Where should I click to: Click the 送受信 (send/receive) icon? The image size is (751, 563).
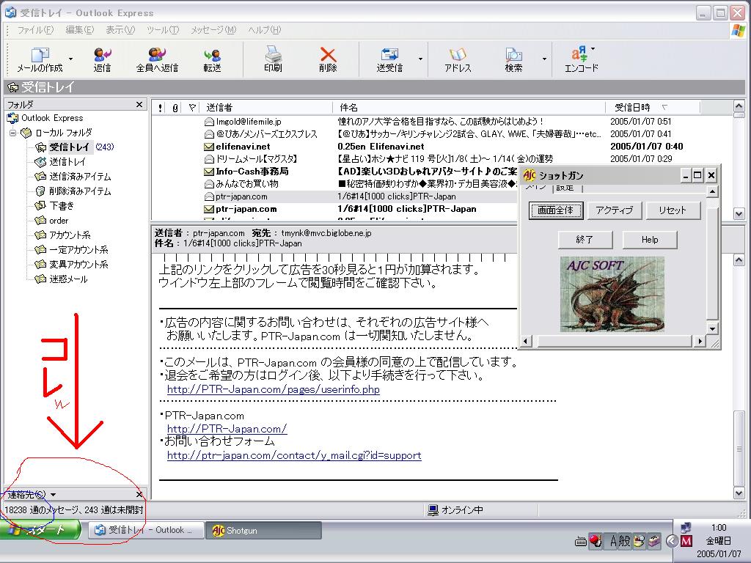[389, 60]
